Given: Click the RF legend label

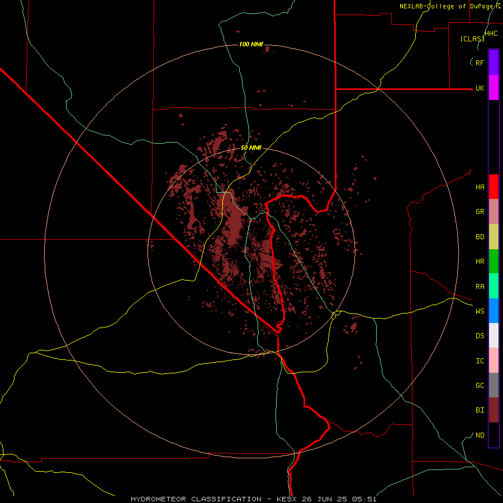Looking at the screenshot, I should [480, 63].
